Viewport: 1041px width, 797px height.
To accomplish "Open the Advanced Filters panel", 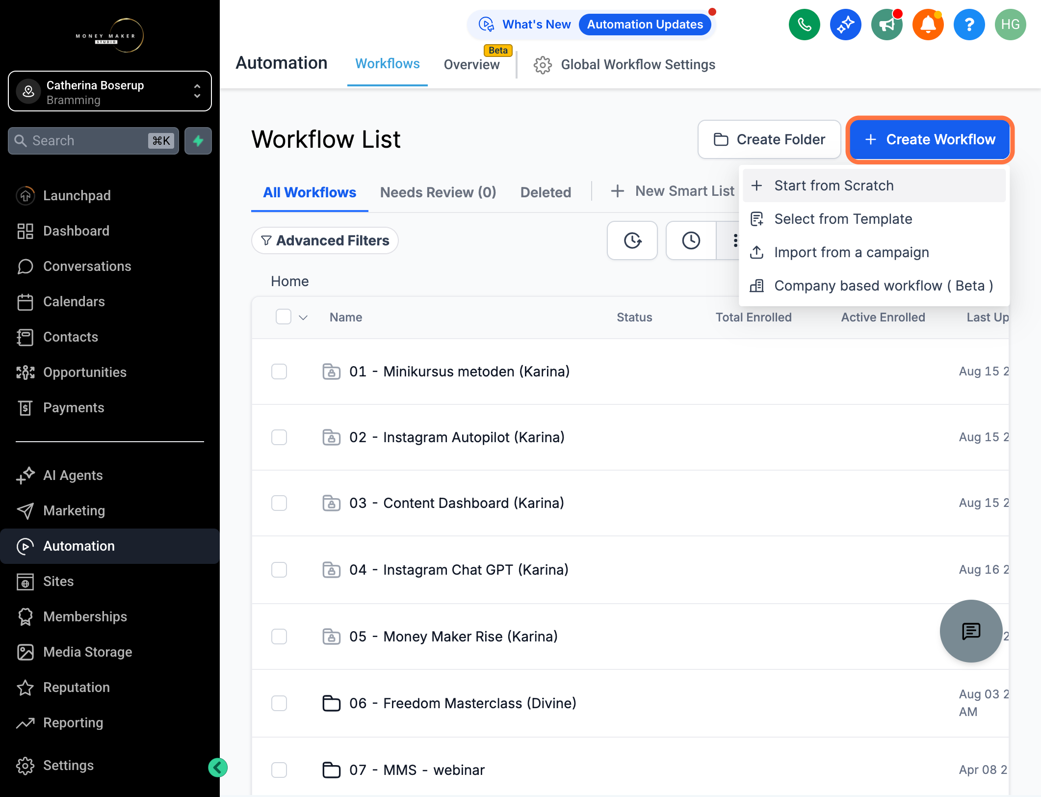I will click(x=325, y=240).
